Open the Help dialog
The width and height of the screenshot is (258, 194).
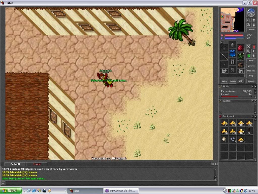[251, 76]
